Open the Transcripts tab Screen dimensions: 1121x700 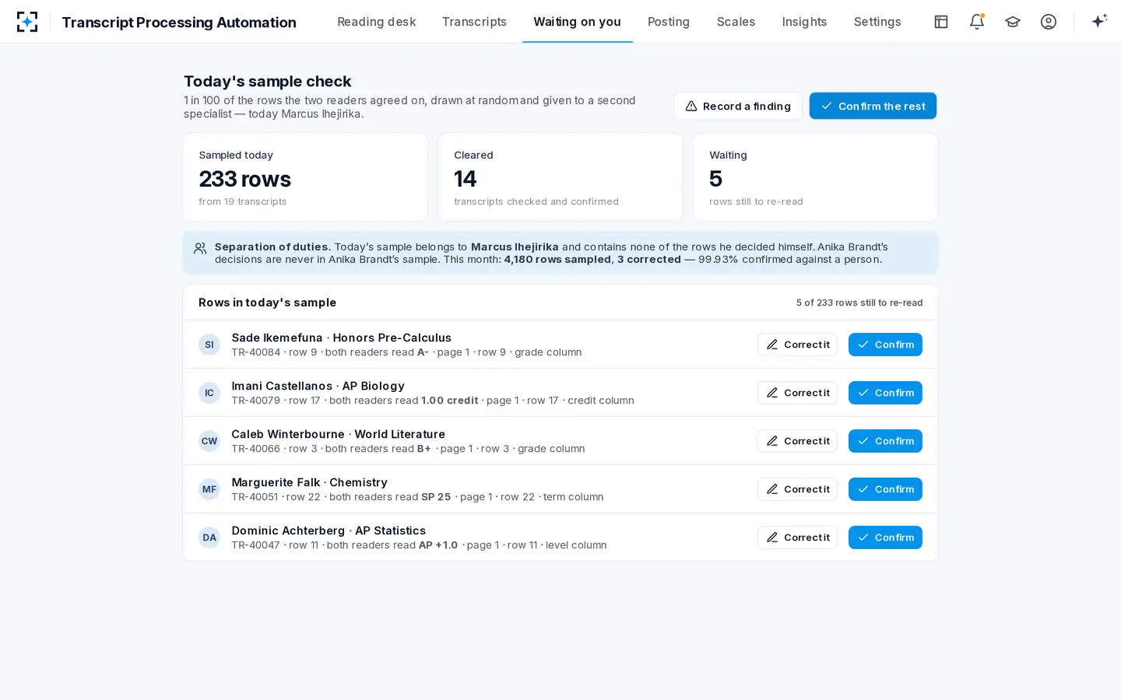[x=474, y=22]
